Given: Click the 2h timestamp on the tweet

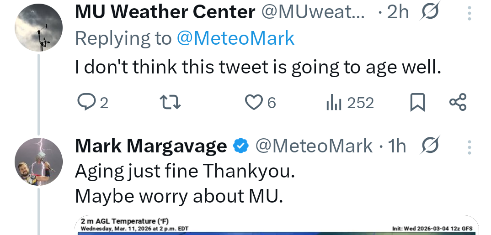Looking at the screenshot, I should click(397, 12).
